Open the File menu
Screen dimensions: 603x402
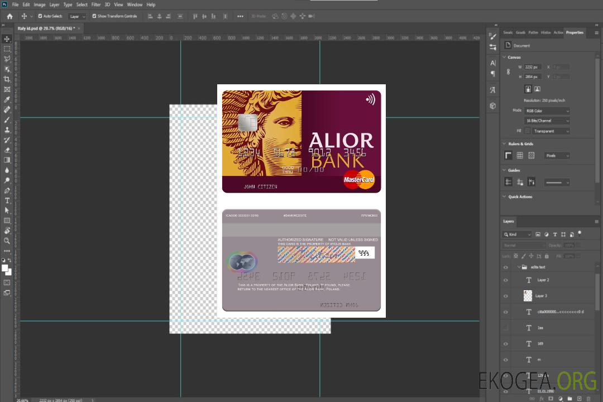point(16,4)
